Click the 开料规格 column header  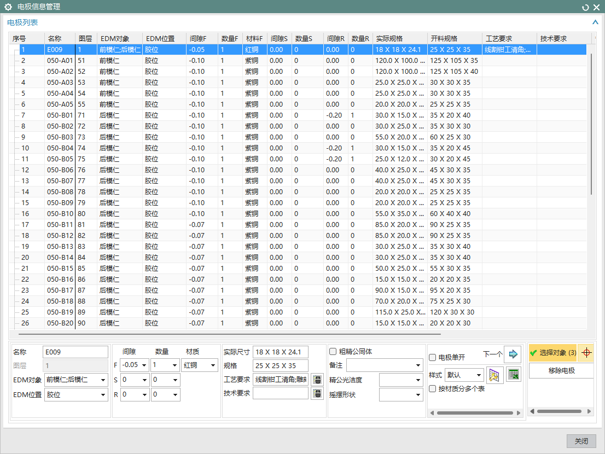tap(455, 39)
